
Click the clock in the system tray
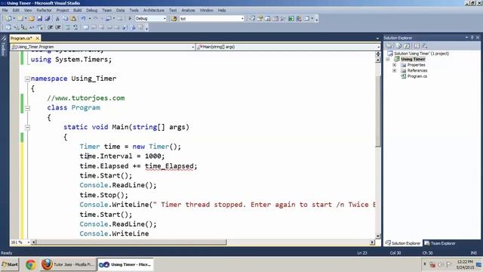coord(465,264)
